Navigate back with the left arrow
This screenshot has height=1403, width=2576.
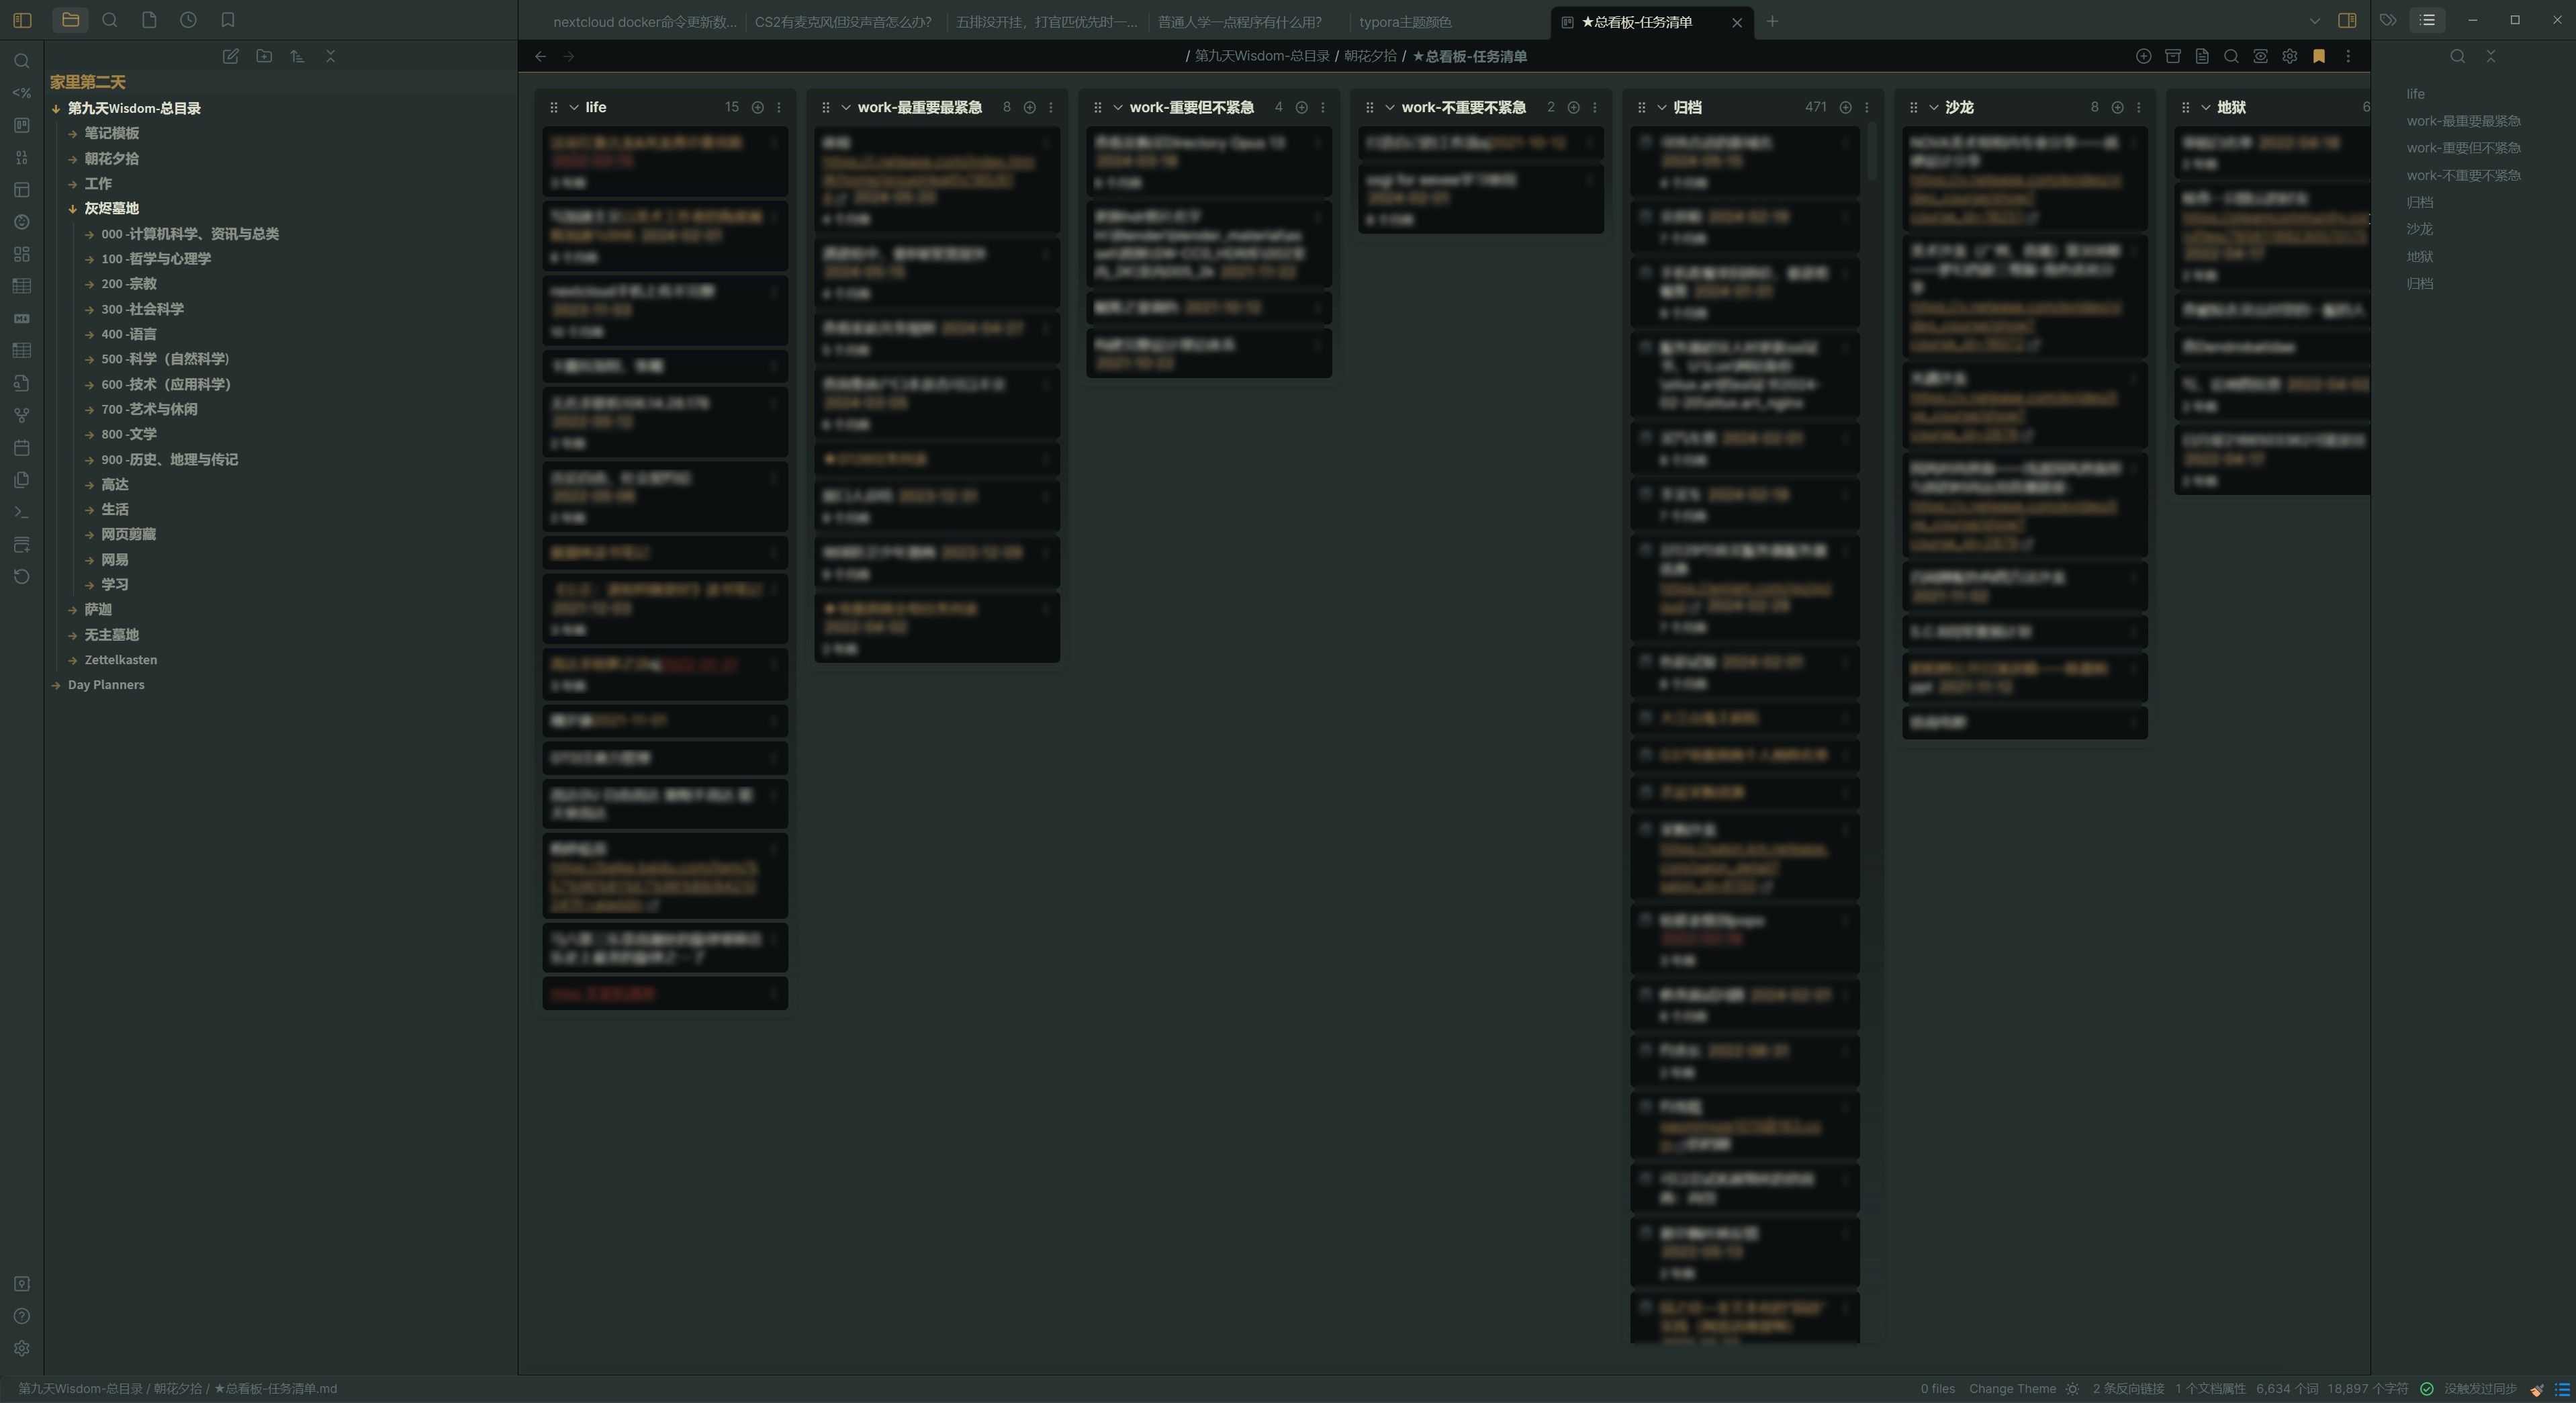(540, 56)
